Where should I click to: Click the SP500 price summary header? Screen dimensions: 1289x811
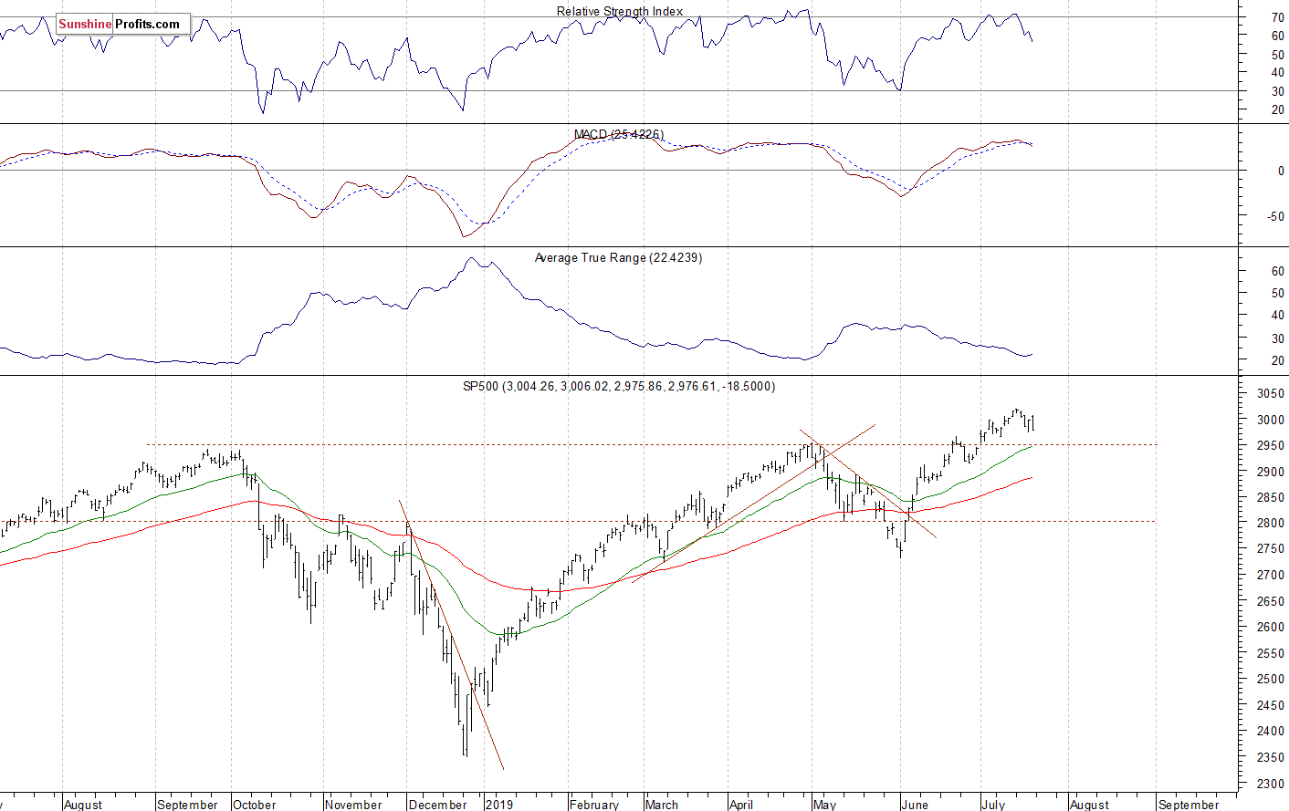click(619, 387)
